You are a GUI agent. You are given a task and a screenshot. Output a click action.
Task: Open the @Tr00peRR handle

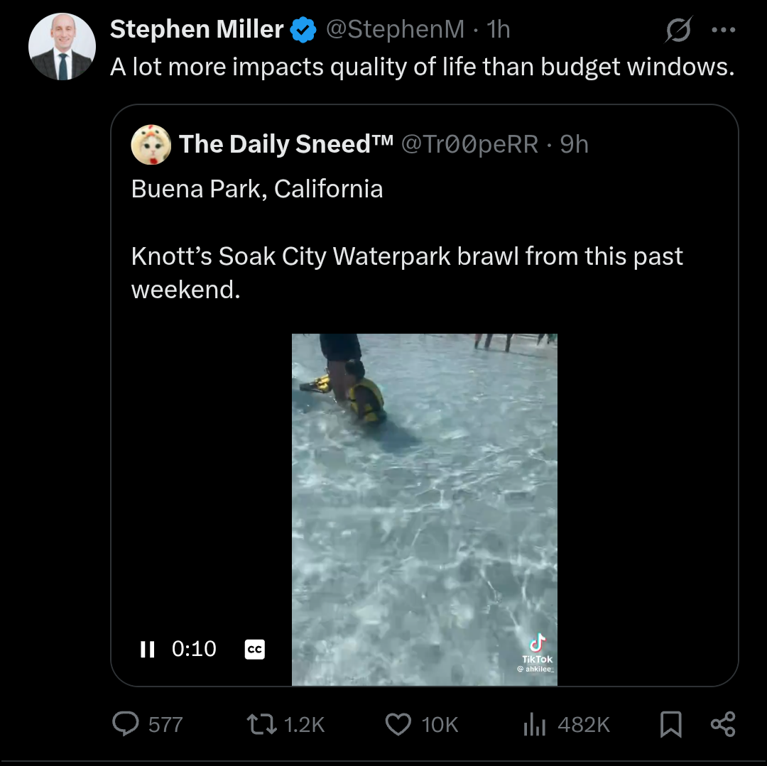[469, 144]
